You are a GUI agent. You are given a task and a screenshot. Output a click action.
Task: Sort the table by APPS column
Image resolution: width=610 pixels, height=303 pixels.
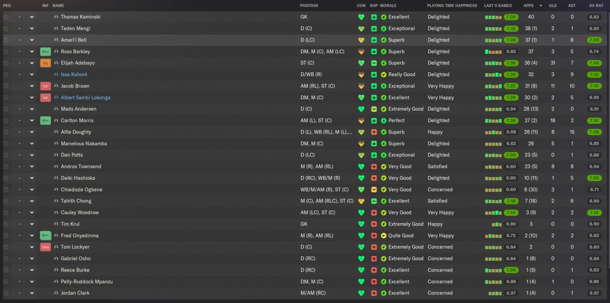click(x=529, y=6)
